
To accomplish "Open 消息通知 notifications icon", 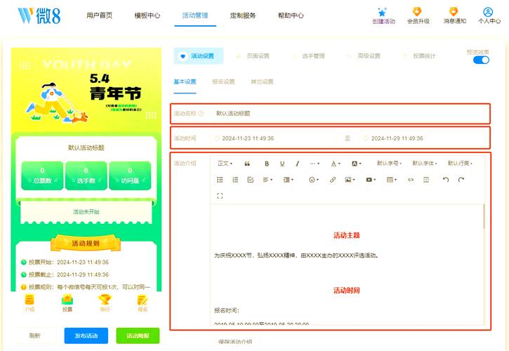I will (x=454, y=12).
